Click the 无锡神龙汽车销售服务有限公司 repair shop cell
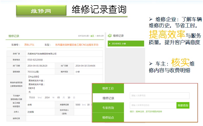The height and width of the screenshot is (126, 203). pos(42,54)
